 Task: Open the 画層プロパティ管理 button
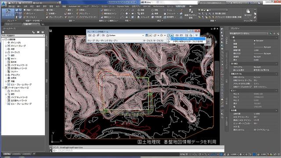tap(191, 14)
